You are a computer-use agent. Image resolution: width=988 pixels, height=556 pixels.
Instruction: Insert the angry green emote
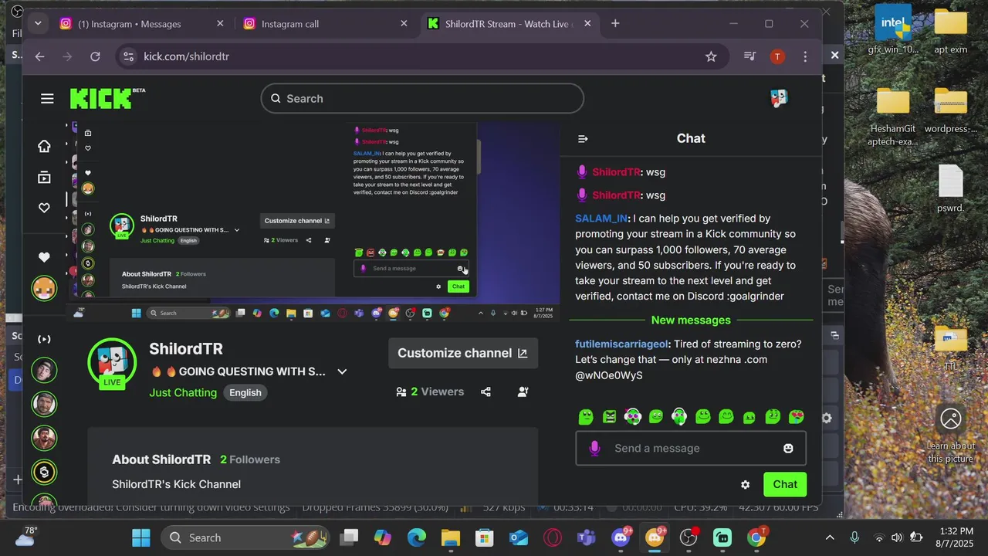point(610,417)
